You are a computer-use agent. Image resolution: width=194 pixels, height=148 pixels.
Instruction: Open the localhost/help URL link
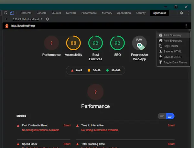click(x=23, y=26)
